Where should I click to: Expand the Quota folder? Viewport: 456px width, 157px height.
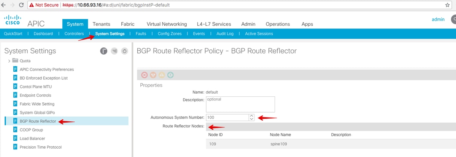(x=9, y=61)
